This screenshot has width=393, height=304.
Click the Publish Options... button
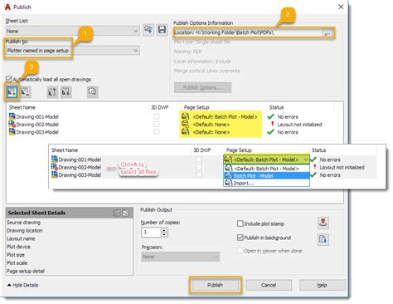[x=202, y=87]
